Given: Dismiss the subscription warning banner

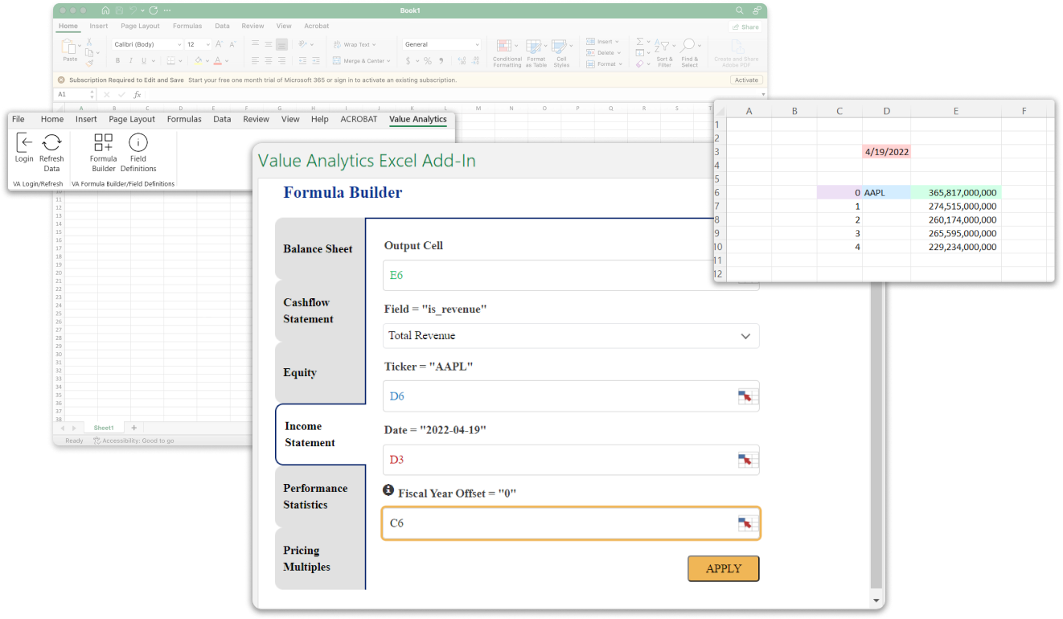Looking at the screenshot, I should click(61, 80).
